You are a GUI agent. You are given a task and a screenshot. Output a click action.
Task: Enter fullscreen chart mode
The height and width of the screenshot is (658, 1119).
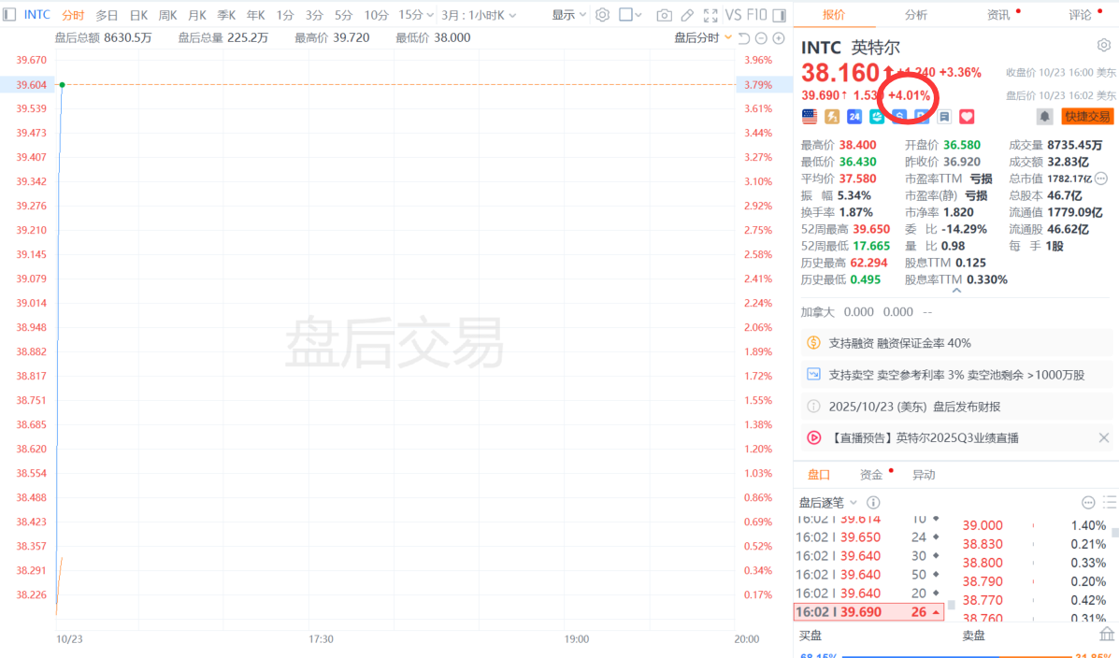click(709, 15)
